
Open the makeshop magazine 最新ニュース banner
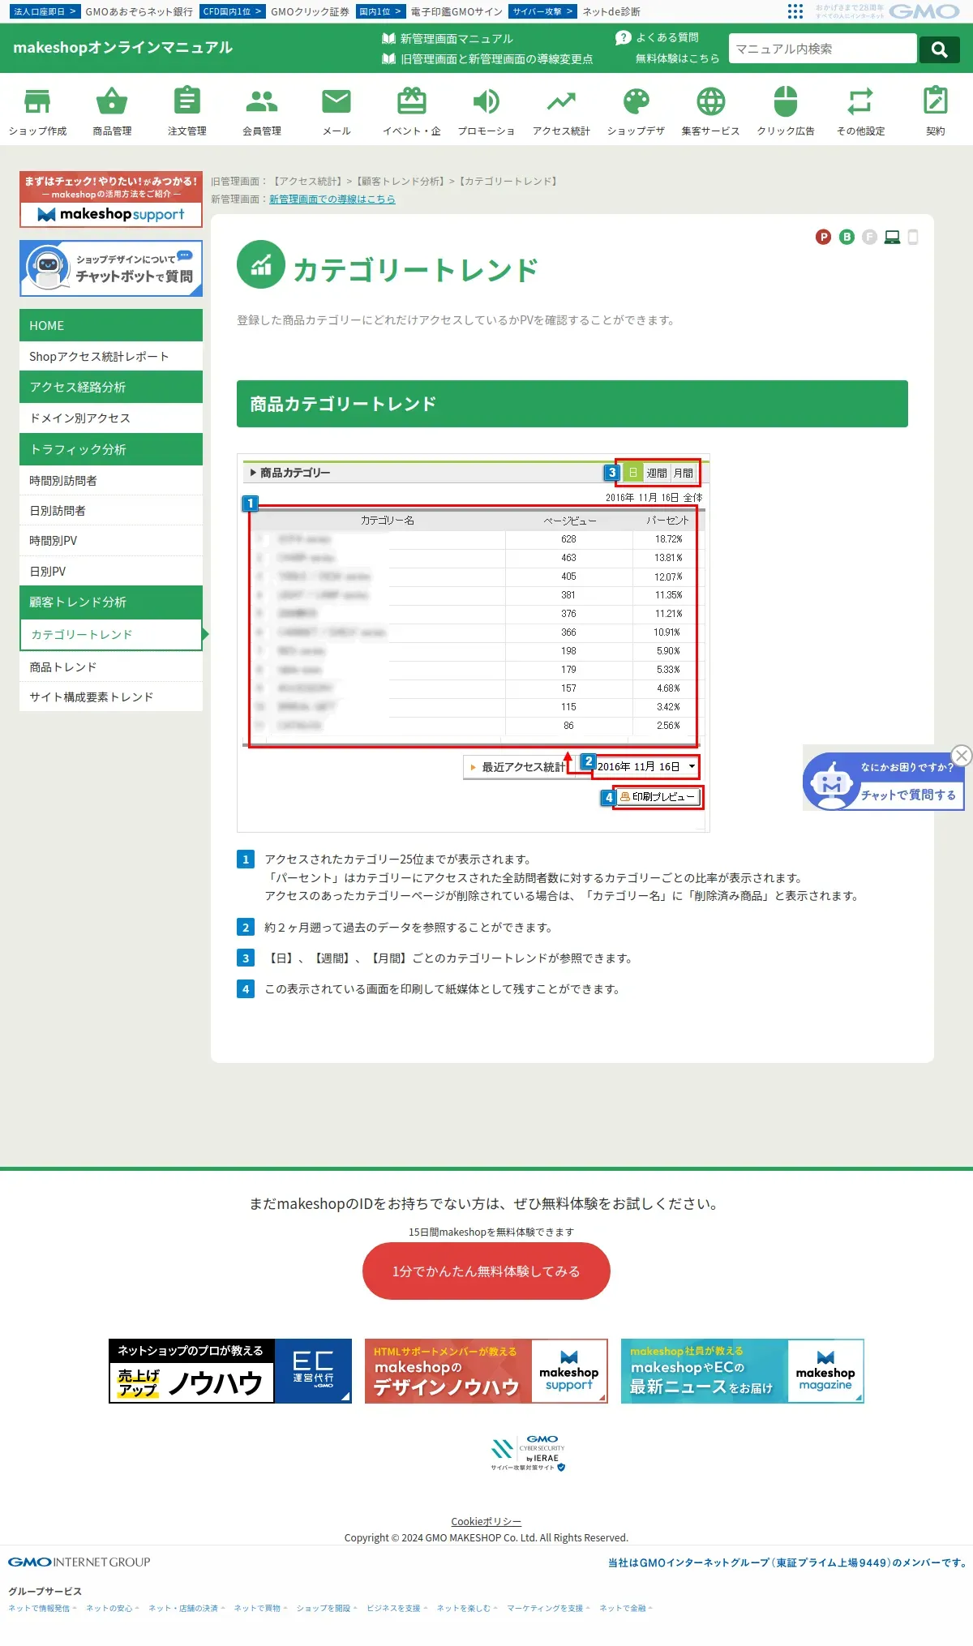(x=743, y=1371)
